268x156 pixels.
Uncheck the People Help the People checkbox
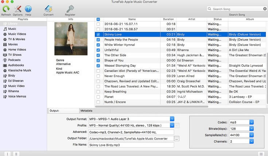[98, 40]
